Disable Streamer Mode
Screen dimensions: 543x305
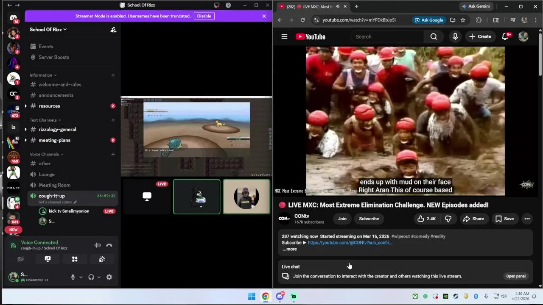(x=204, y=16)
